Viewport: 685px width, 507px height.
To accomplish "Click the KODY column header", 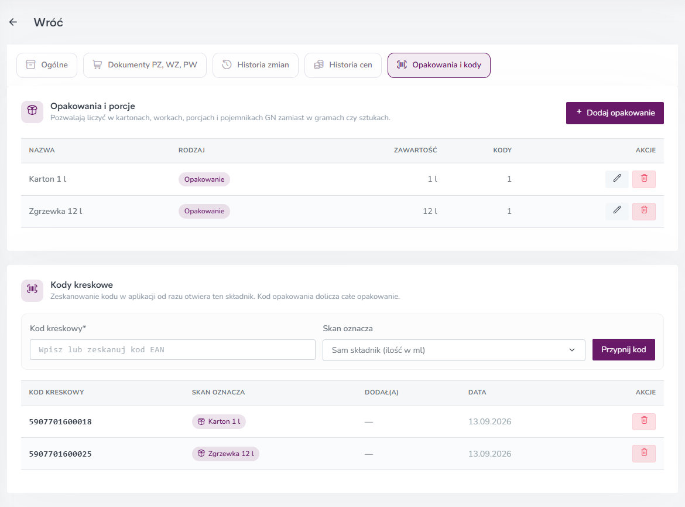I will [x=502, y=150].
